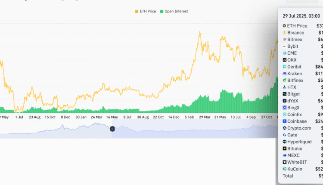Click the Bitfinex icon in the tooltip
Image resolution: width=323 pixels, height=185 pixels.
[284, 80]
